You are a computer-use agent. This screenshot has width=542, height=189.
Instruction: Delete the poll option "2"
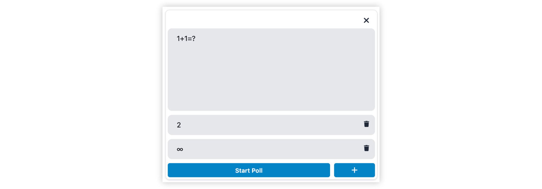click(x=366, y=124)
